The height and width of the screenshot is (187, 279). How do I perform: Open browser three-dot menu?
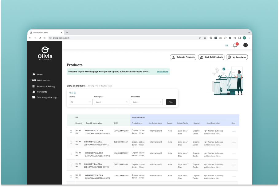(249, 38)
